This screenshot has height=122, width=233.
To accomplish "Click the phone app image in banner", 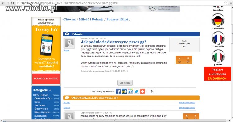I will point(46,45).
